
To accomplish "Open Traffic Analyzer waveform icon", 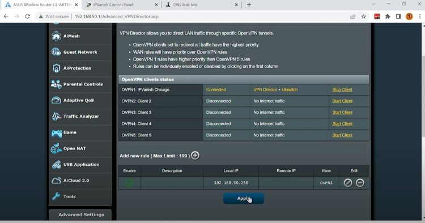I will (56, 117).
